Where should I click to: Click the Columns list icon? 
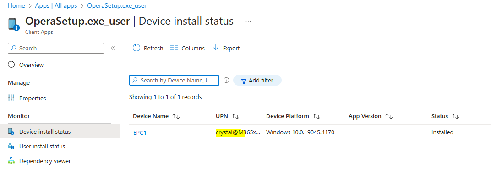point(174,48)
